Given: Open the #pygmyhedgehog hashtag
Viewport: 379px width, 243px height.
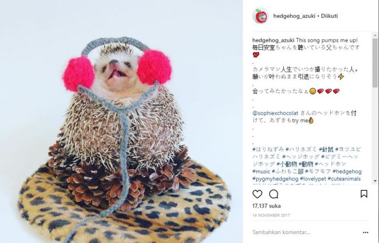Looking at the screenshot, I should (275, 179).
